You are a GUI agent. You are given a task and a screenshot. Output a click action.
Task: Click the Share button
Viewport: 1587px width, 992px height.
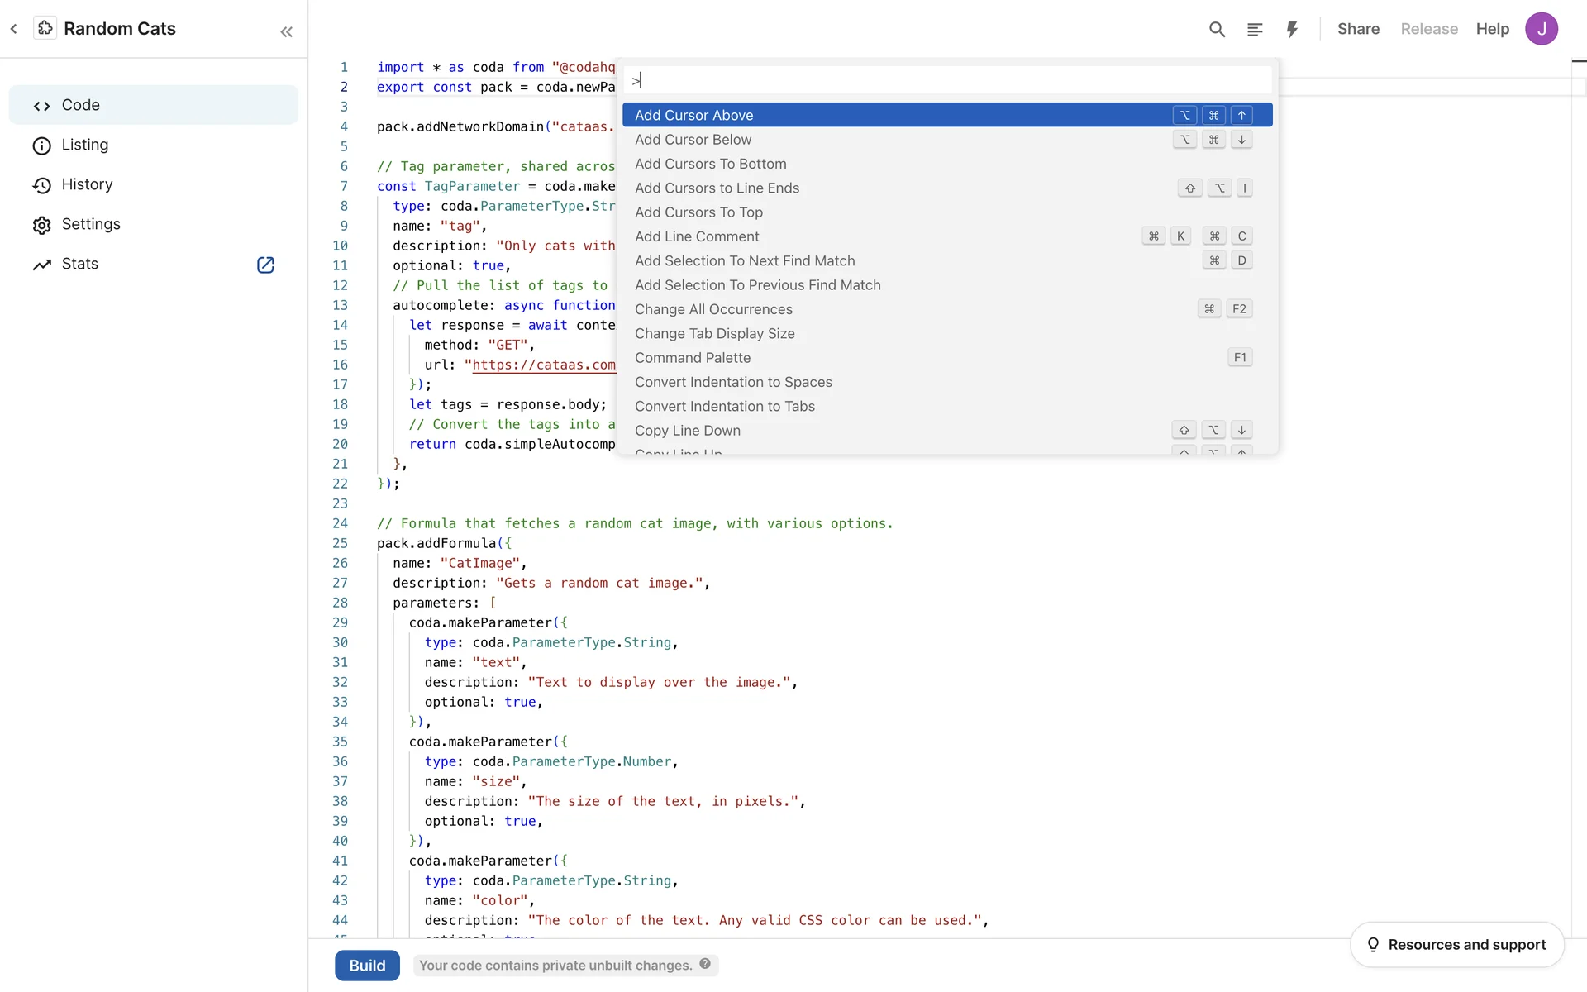1358,29
